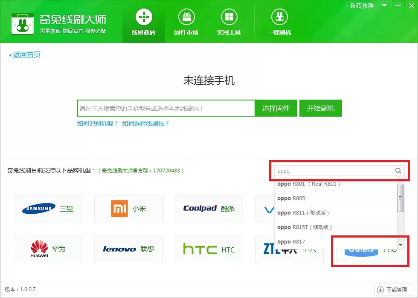This screenshot has height=298, width=418.
Task: Select the Xiaomi 小米 brand logo
Action: pos(128,209)
